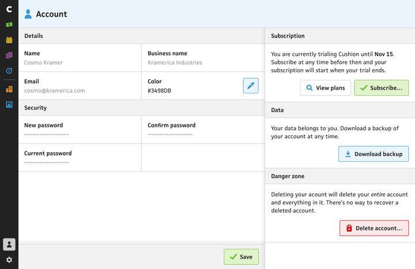Click the Data section header
The height and width of the screenshot is (269, 415).
tap(340, 110)
